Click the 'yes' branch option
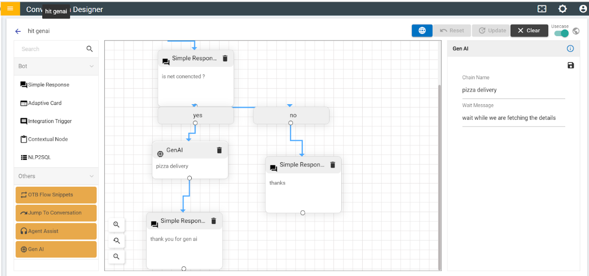Viewport: 589px width, 276px height. tap(196, 115)
